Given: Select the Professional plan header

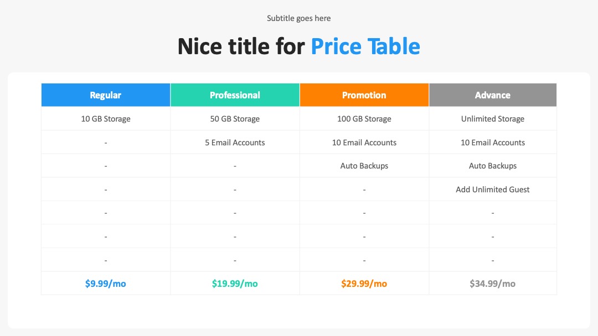Looking at the screenshot, I should [235, 95].
